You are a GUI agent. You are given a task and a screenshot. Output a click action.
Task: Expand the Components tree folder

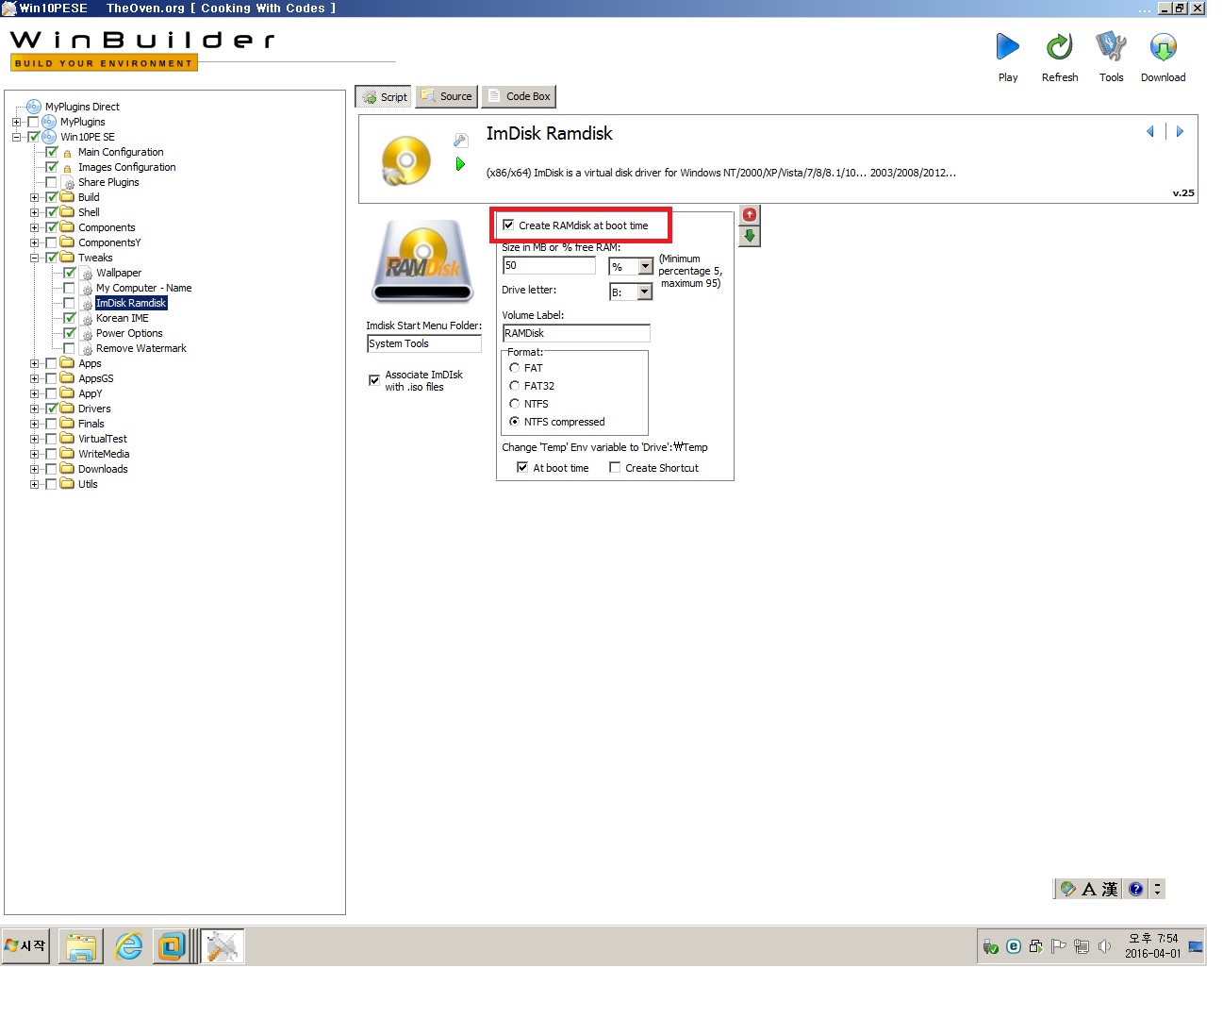[35, 227]
